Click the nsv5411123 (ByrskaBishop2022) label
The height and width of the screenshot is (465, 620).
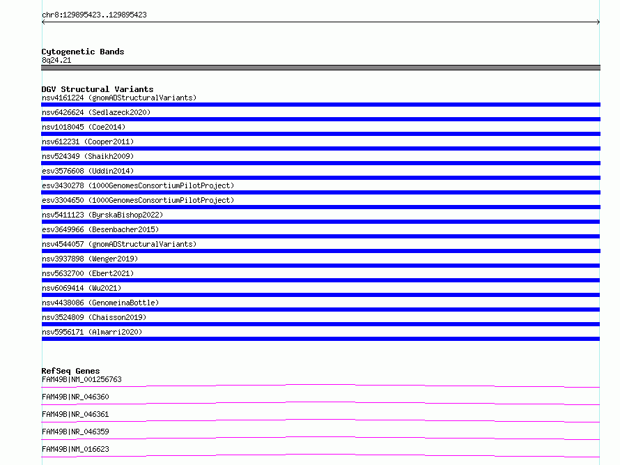[102, 215]
